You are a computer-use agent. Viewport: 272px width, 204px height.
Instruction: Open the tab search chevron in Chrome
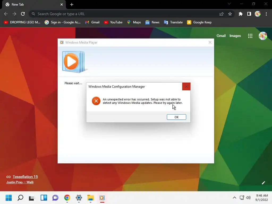pos(229,4)
